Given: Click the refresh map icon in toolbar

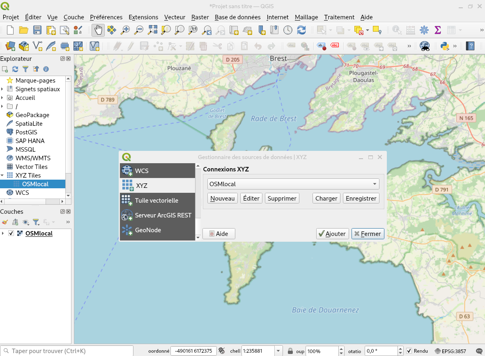Looking at the screenshot, I should [301, 30].
